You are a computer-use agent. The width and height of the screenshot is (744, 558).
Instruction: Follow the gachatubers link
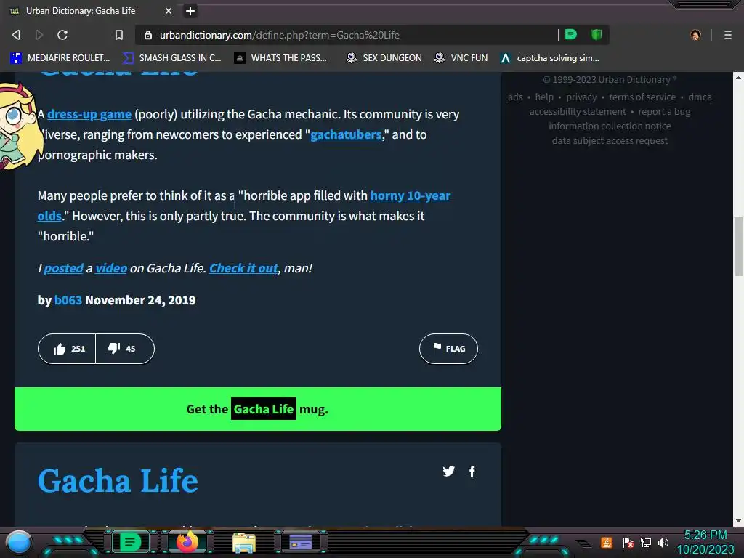pyautogui.click(x=346, y=134)
